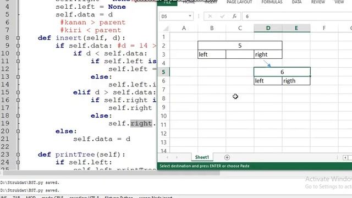Click the highlighted word 'right' on line 19
Viewport: 352px width, 198px height.
point(141,123)
